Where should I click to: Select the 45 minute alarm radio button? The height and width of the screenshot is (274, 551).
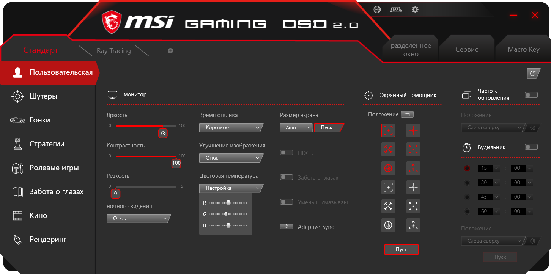[467, 197]
